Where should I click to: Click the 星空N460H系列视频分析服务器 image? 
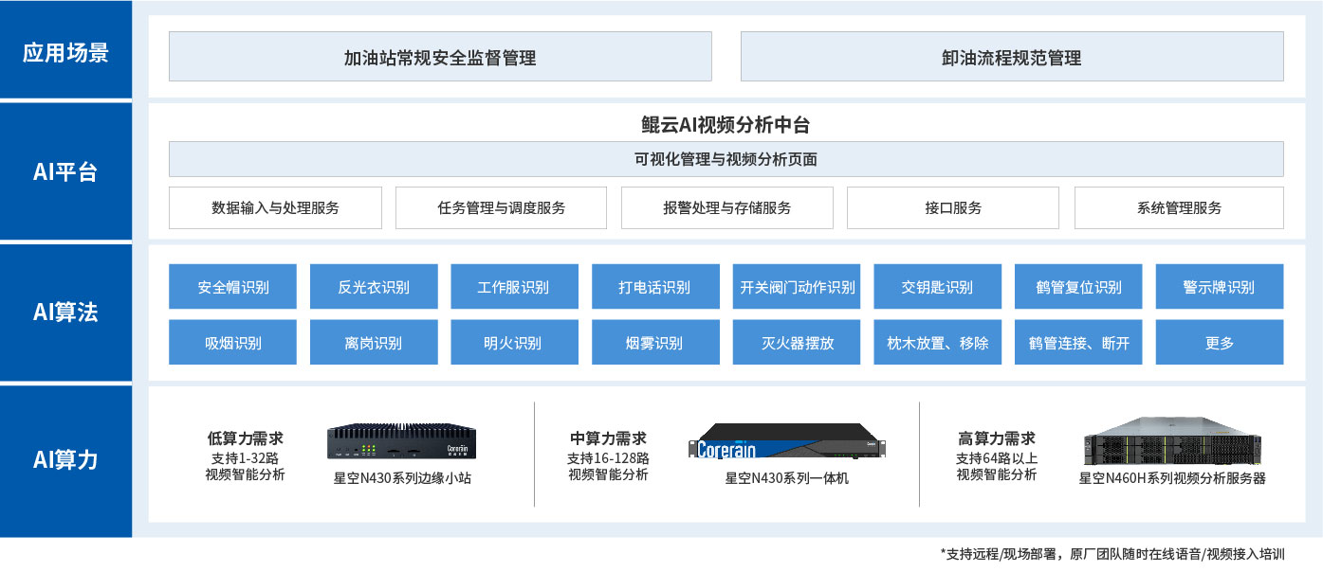(x=1173, y=448)
